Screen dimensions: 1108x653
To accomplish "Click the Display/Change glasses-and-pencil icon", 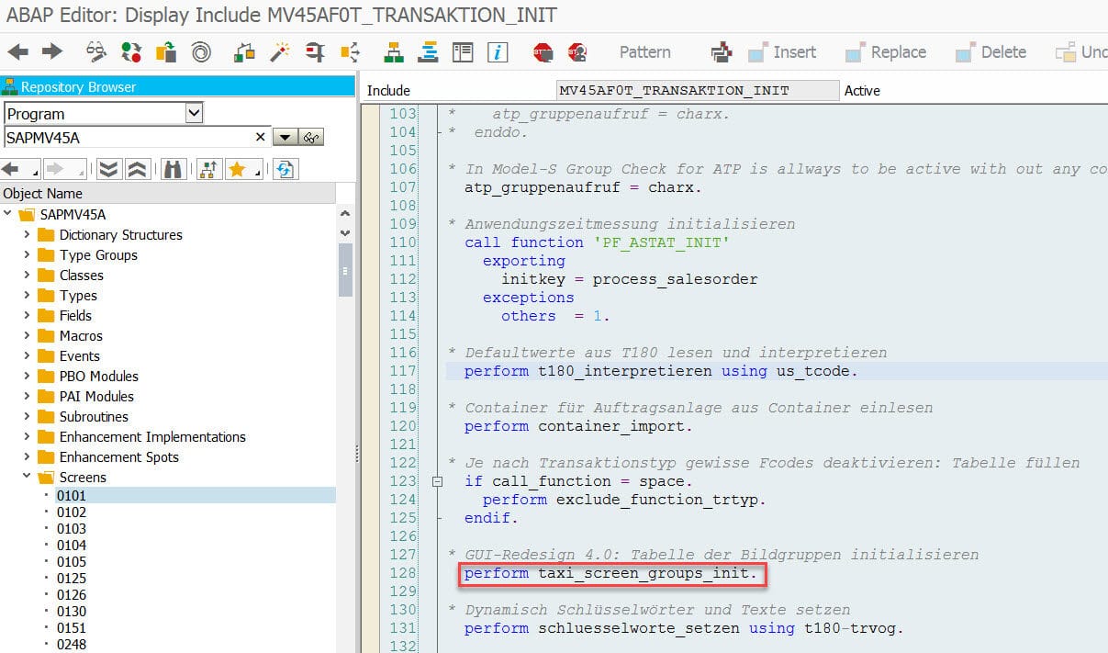I will point(96,52).
